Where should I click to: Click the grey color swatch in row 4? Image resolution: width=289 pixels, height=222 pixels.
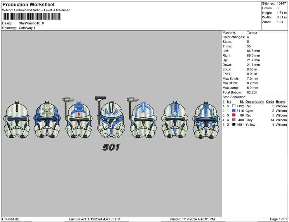tap(234, 120)
